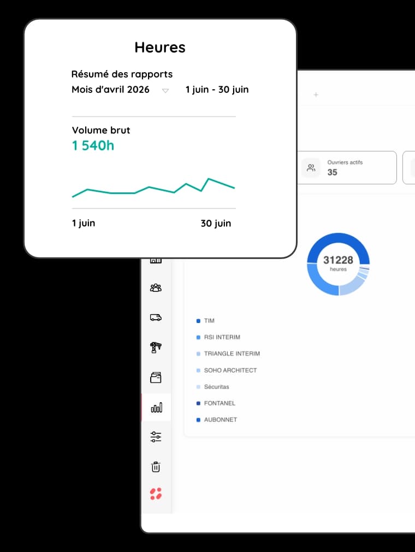Open the sliders settings sidebar icon
415x552 pixels.
coord(156,437)
